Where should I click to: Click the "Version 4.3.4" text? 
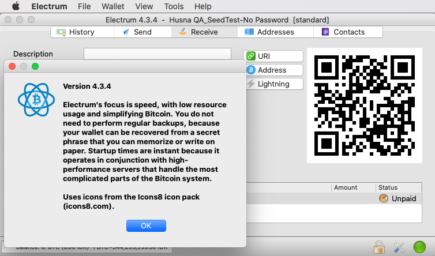click(x=87, y=86)
